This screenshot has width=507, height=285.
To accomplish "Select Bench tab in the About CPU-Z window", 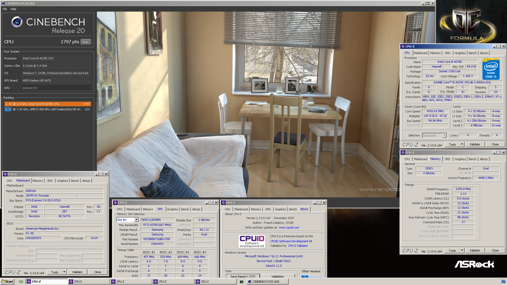I will click(x=293, y=209).
